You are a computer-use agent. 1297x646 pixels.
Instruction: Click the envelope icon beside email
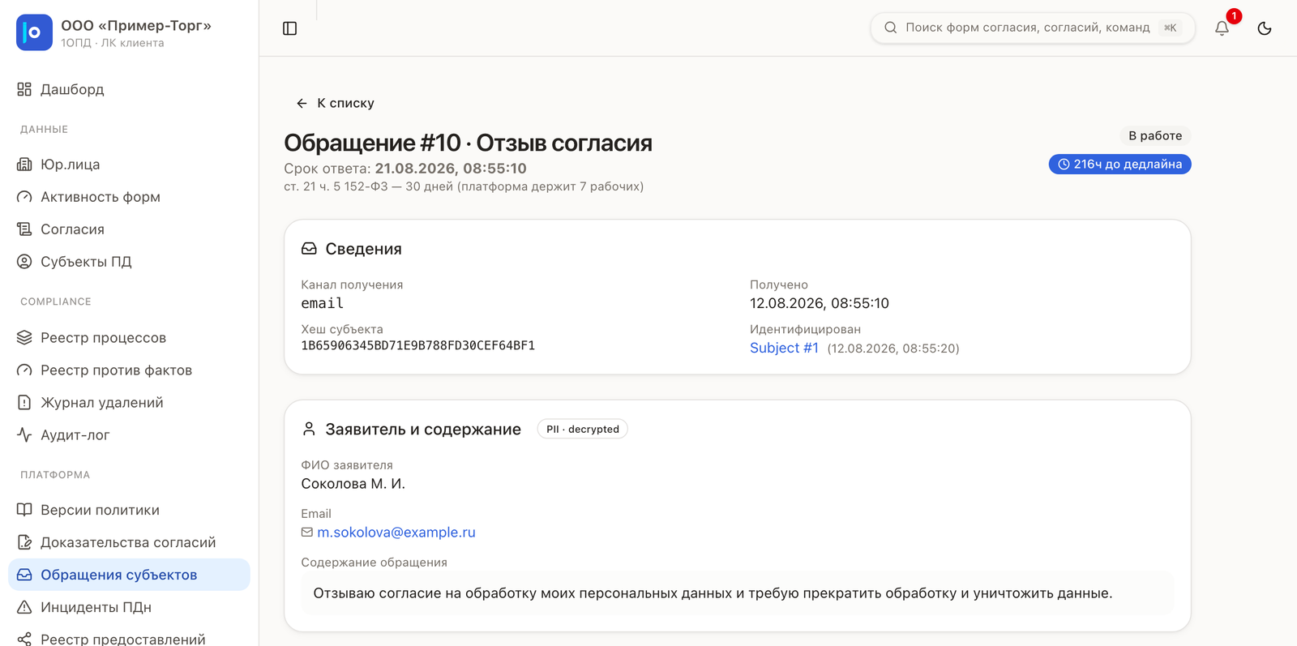pyautogui.click(x=306, y=533)
